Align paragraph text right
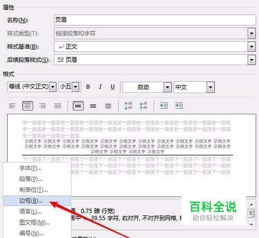This screenshot has height=238, width=259. 42,106
